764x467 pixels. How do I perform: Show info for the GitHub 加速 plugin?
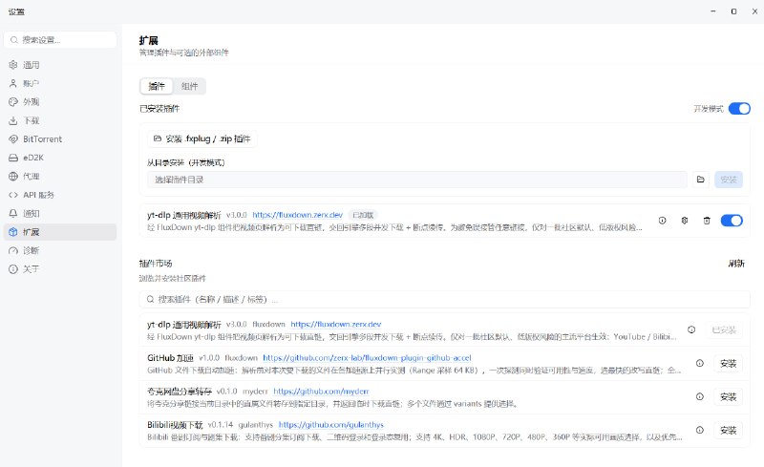[700, 363]
